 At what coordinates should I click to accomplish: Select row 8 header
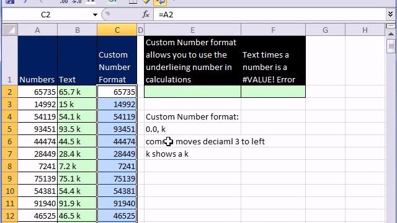10,166
